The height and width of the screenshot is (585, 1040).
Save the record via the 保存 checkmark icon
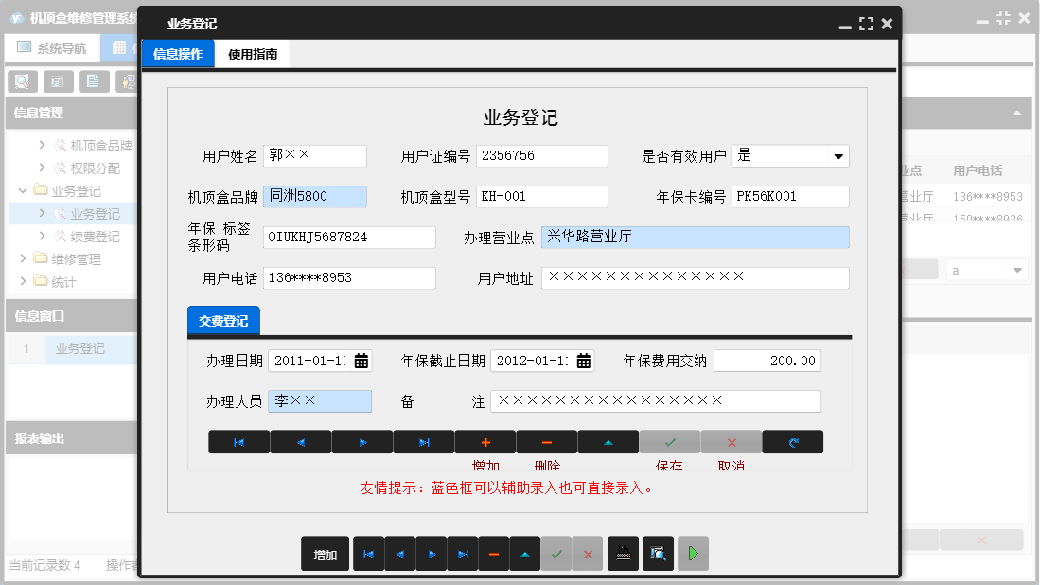coord(670,441)
